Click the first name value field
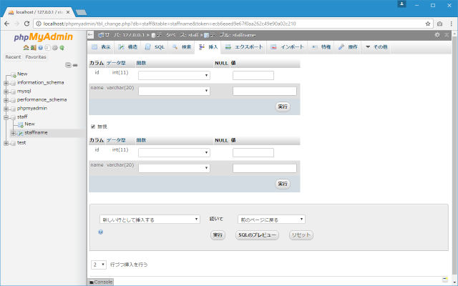Viewport: 458px width, 286px height. [x=265, y=91]
